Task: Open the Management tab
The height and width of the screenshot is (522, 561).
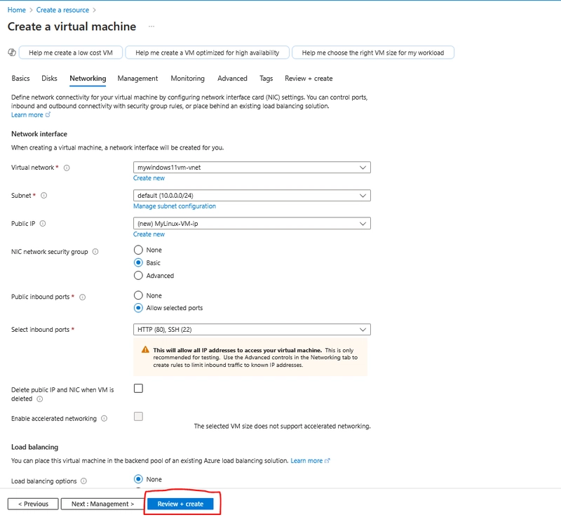Action: (x=137, y=79)
